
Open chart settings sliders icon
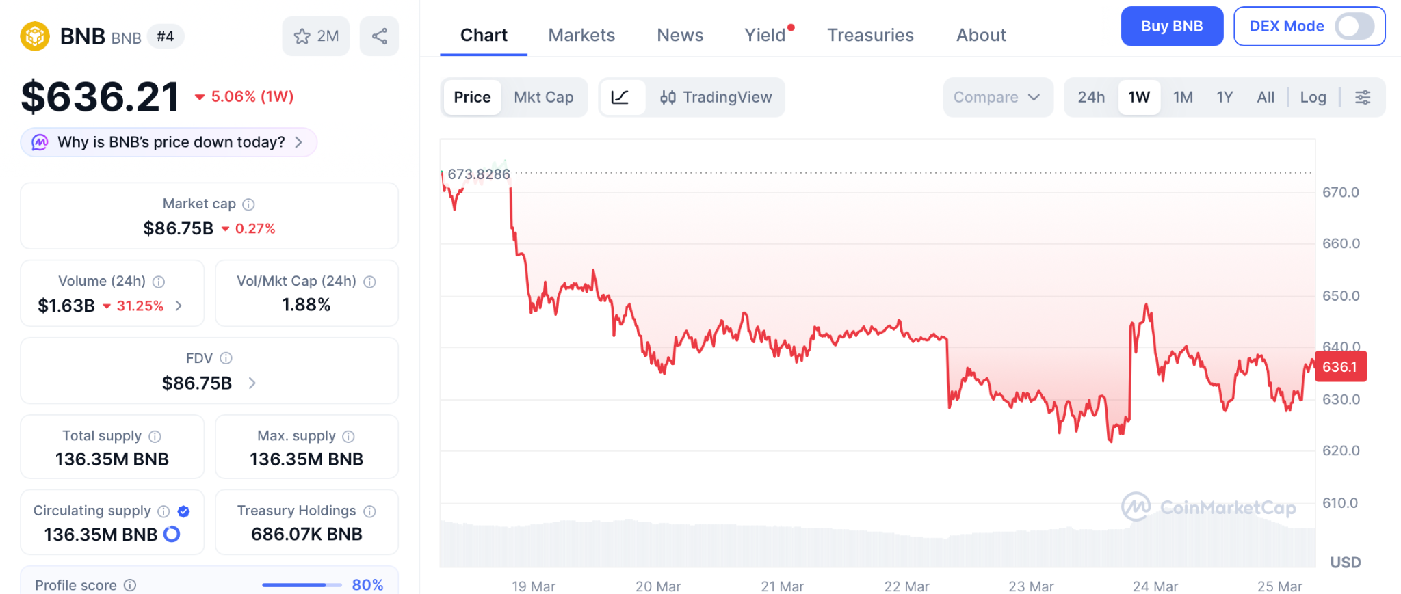[1362, 97]
